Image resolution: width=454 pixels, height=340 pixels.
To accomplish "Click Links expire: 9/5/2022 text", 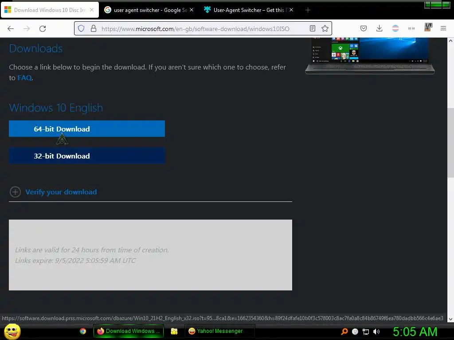I will [75, 260].
